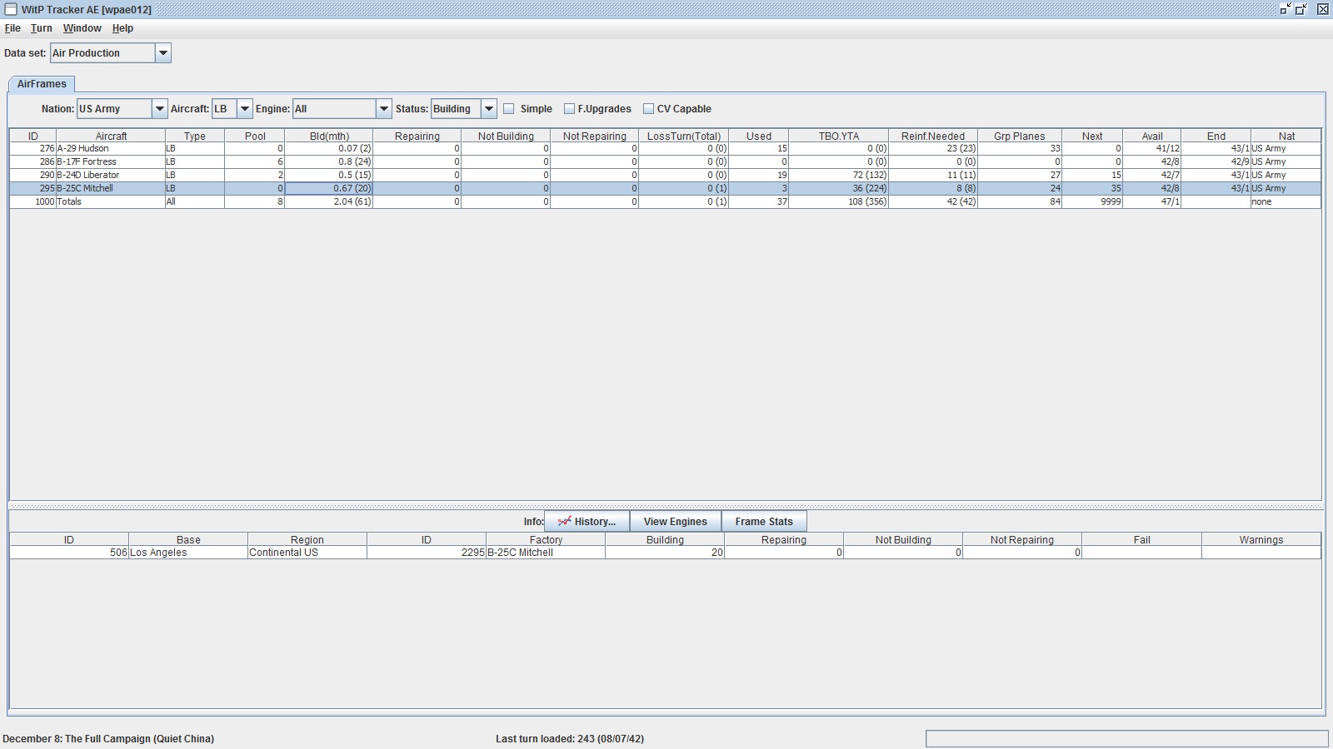Expand the Nation dropdown showing US Army

159,109
